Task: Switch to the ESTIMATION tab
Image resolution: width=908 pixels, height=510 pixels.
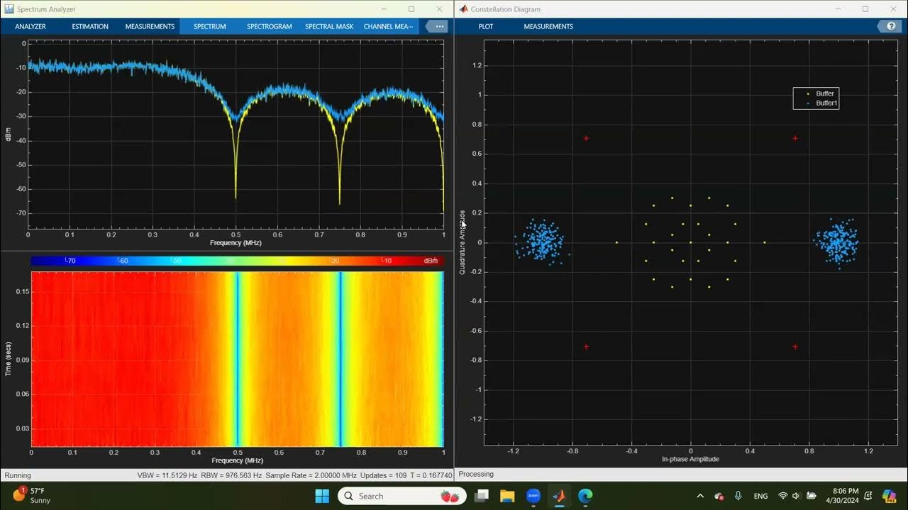Action: [90, 26]
